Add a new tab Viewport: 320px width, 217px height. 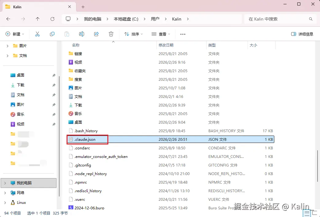83,7
